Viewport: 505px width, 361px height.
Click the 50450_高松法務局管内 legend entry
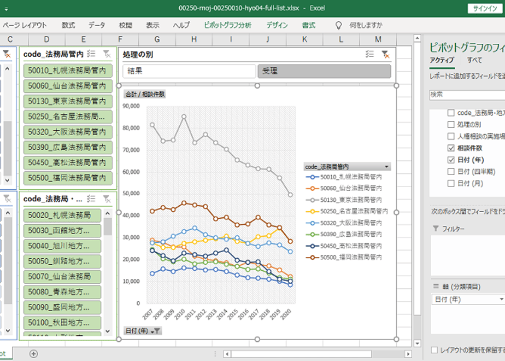tap(344, 246)
